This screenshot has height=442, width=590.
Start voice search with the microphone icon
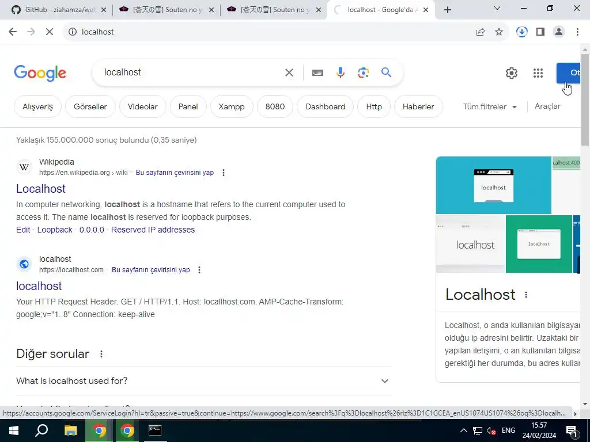pyautogui.click(x=340, y=73)
